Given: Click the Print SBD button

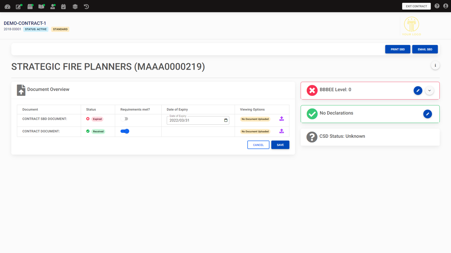Looking at the screenshot, I should (397, 49).
